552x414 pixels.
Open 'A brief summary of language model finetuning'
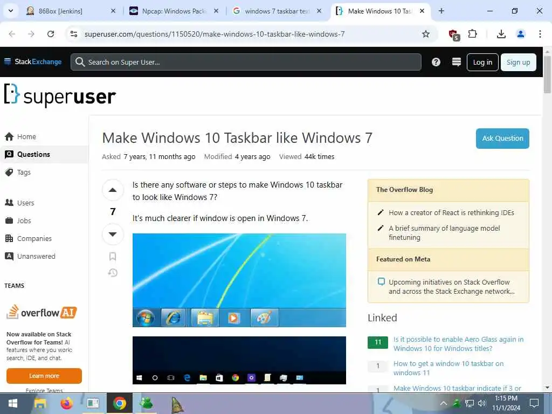444,233
